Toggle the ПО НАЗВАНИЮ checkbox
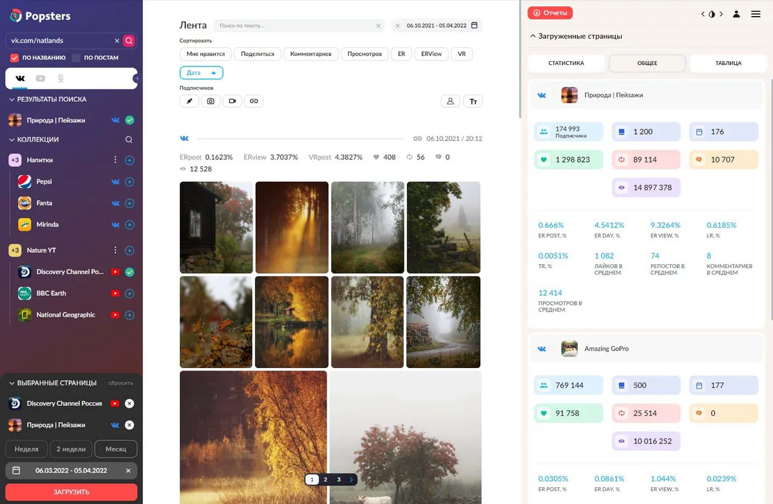This screenshot has width=773, height=504. pyautogui.click(x=14, y=58)
